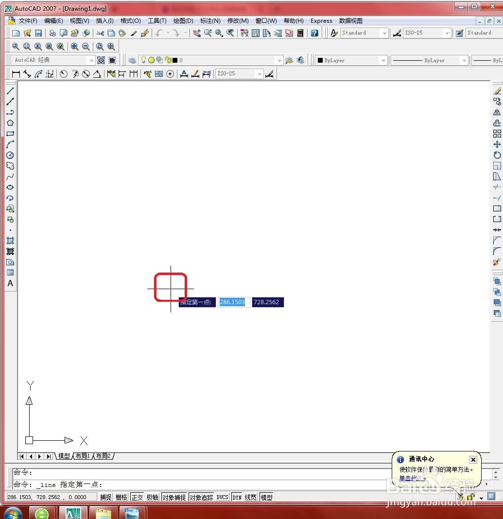Open the ByLayer color dropdown

click(x=383, y=60)
